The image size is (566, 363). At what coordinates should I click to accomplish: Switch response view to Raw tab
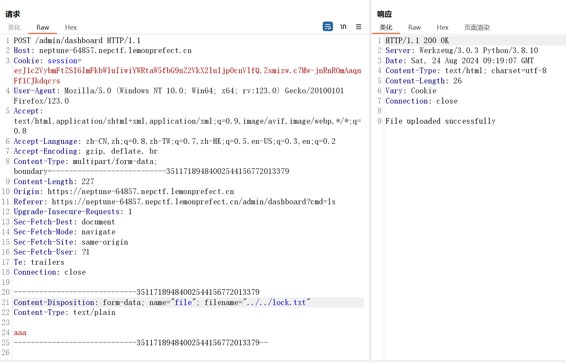[x=415, y=27]
